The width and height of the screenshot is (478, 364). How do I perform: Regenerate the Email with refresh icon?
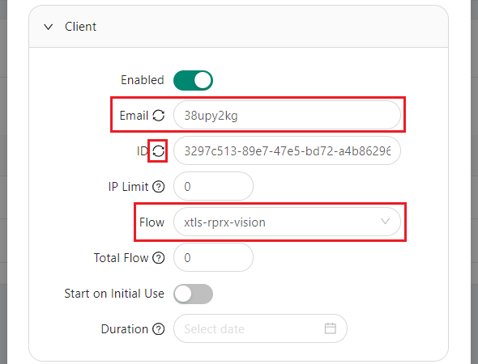[159, 116]
